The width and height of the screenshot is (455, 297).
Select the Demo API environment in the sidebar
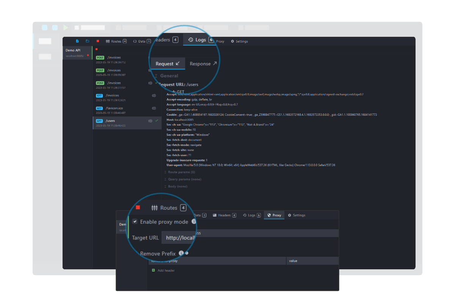pos(77,53)
